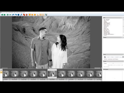Click the 'Program: Manual' line in Info panel
Viewport: 124px width, 93px height.
[x=106, y=32]
